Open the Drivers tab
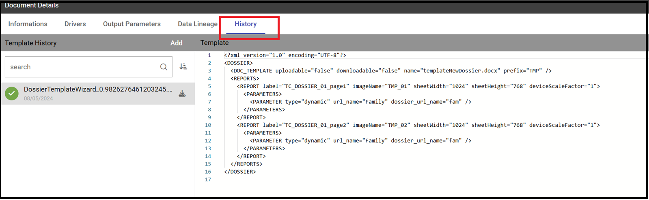This screenshot has width=649, height=200. pyautogui.click(x=75, y=24)
